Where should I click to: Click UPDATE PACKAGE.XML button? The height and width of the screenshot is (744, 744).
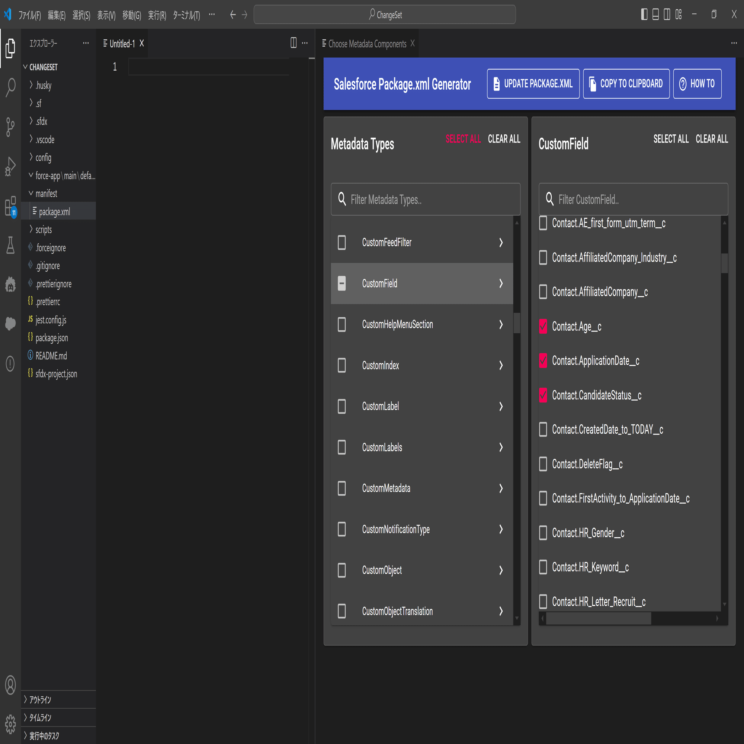533,84
